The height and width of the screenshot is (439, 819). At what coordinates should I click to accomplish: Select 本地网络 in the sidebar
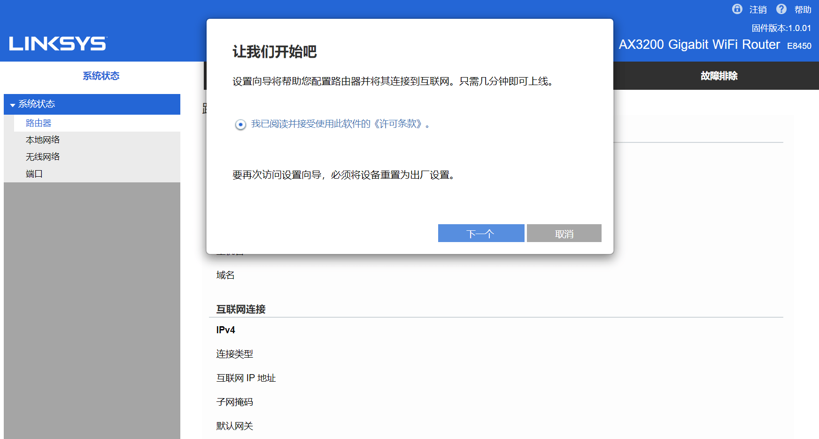tap(43, 140)
